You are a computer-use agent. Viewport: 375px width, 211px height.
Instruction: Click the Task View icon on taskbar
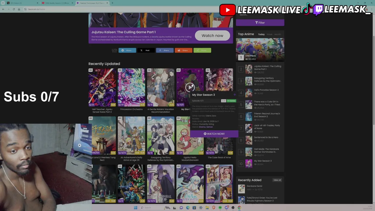(x=175, y=208)
